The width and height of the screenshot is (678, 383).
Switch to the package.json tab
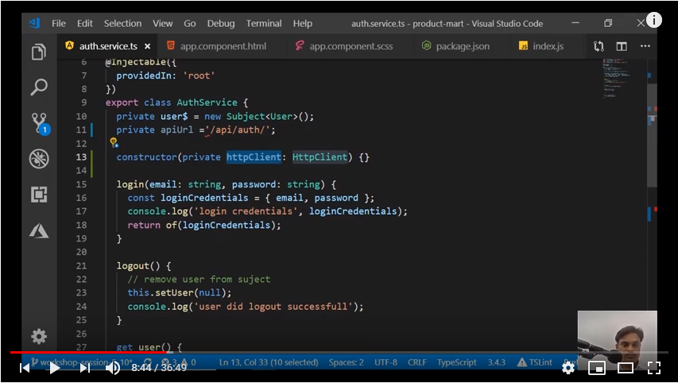[x=463, y=46]
